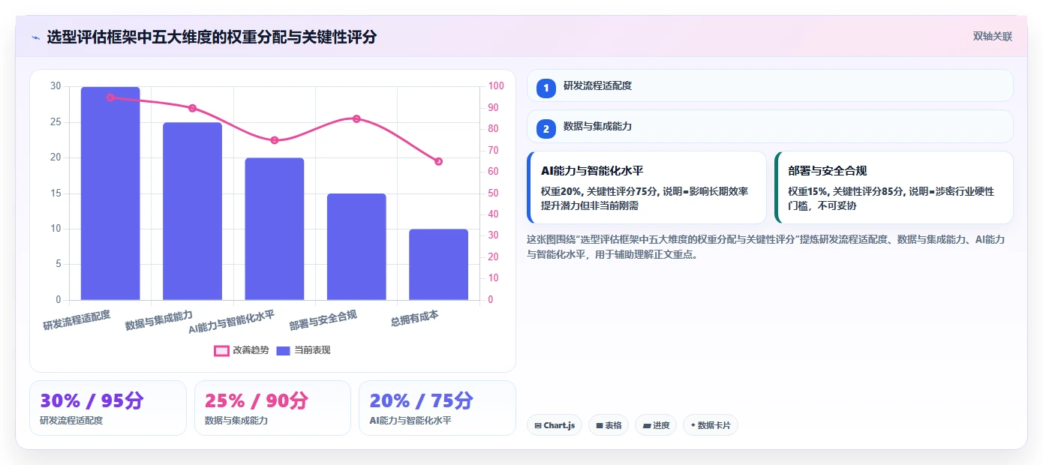This screenshot has height=465, width=1043.
Task: Toggle the 当前表现 legend swatch
Action: coord(283,350)
